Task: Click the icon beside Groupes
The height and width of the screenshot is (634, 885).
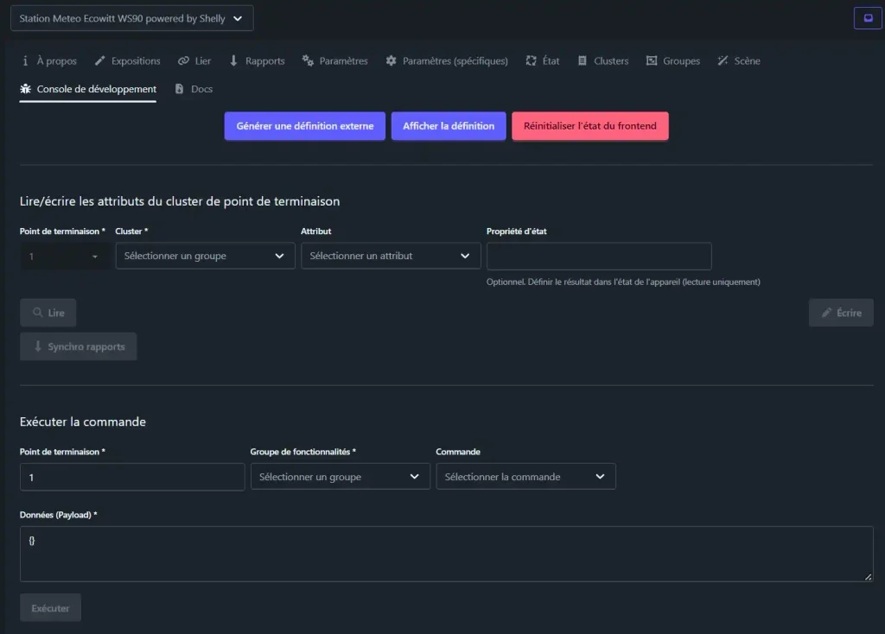Action: coord(652,61)
